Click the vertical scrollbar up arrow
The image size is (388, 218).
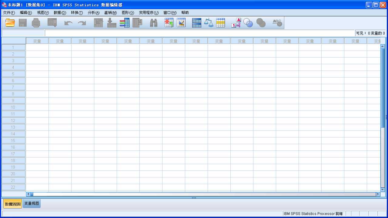383,47
